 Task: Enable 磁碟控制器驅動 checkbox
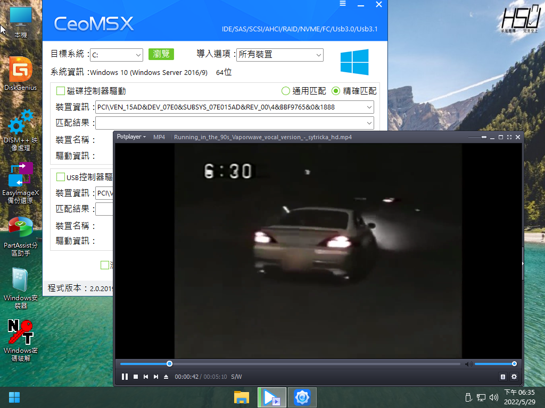tap(61, 91)
